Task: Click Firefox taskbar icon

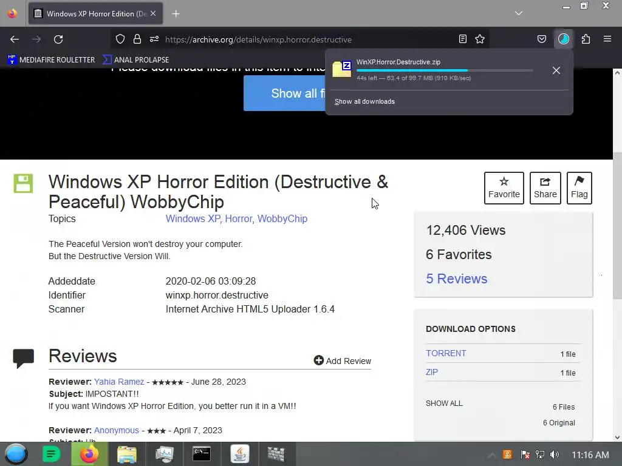Action: 89,454
